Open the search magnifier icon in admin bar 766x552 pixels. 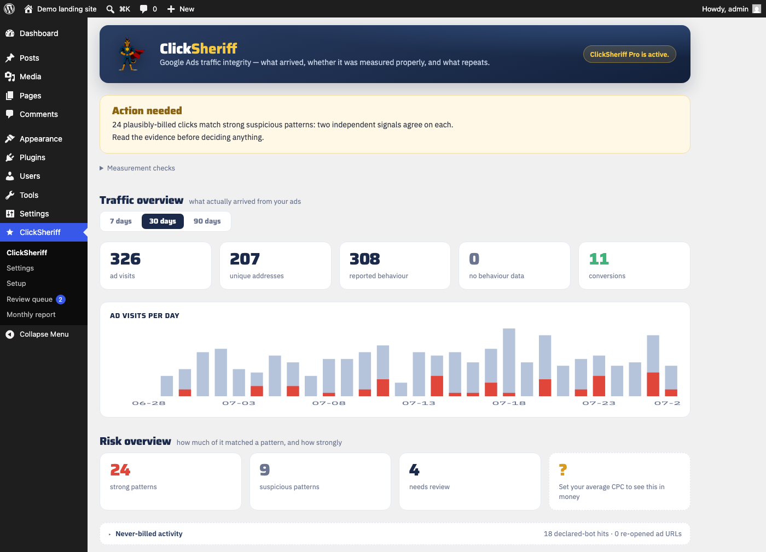click(110, 9)
